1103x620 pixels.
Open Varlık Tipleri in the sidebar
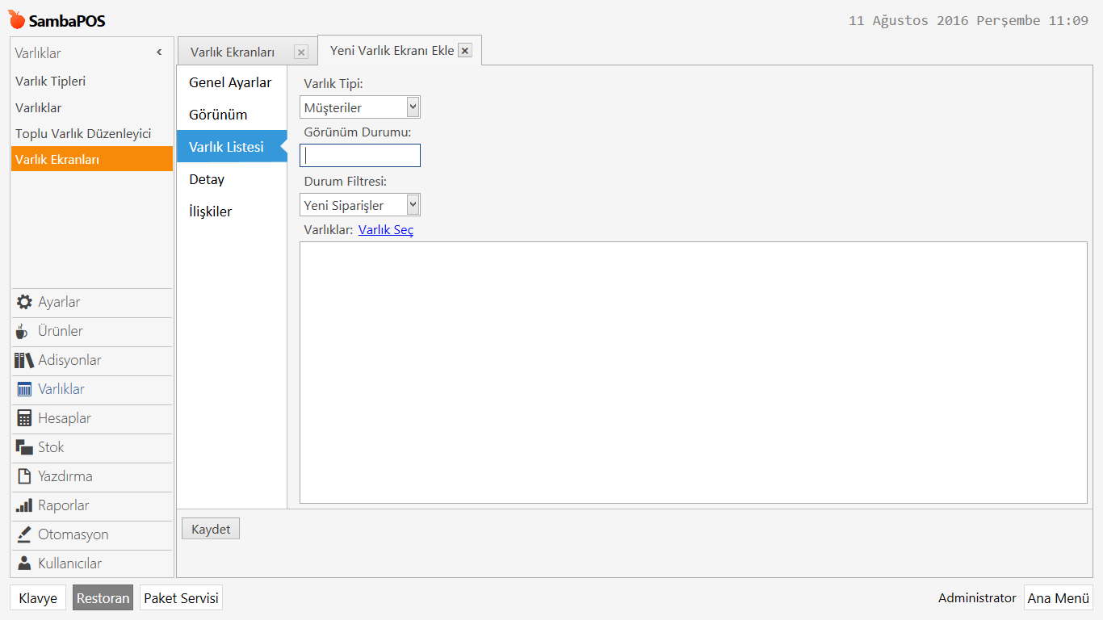(x=92, y=82)
